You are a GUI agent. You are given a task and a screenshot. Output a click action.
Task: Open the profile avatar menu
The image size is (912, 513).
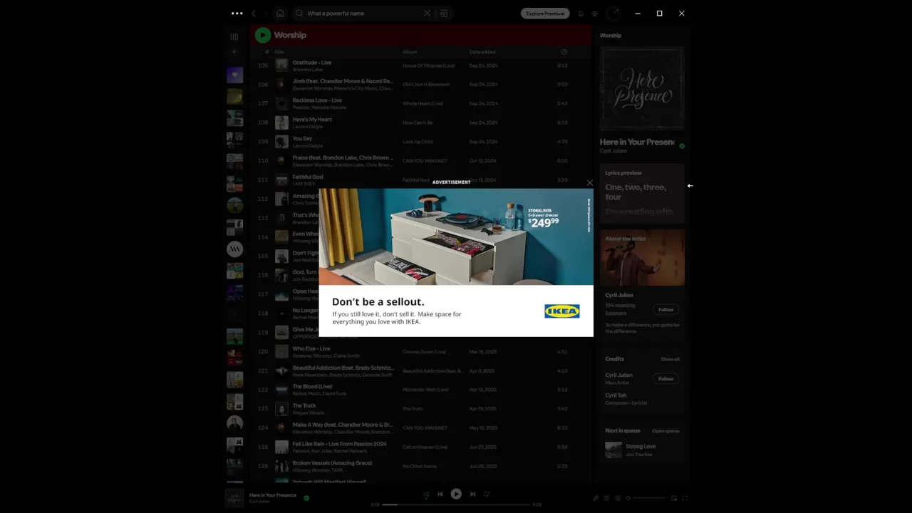click(x=613, y=14)
